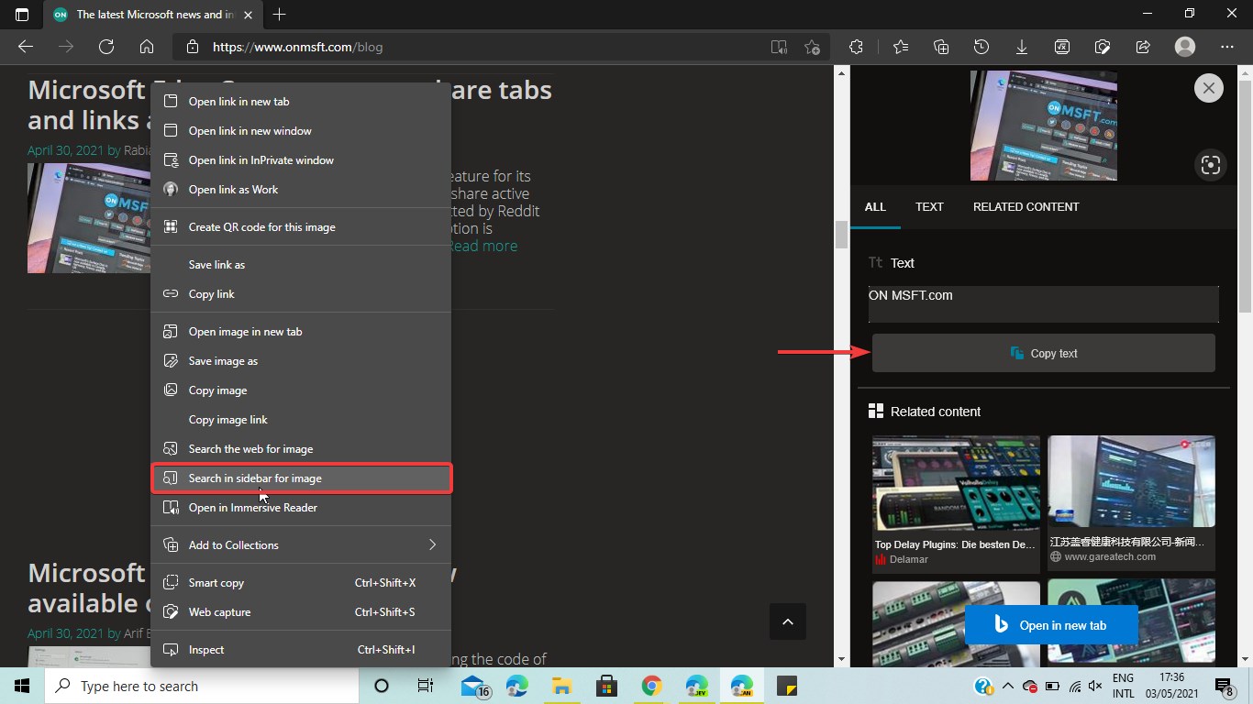Go back with the Back arrow
The width and height of the screenshot is (1253, 704).
26,47
